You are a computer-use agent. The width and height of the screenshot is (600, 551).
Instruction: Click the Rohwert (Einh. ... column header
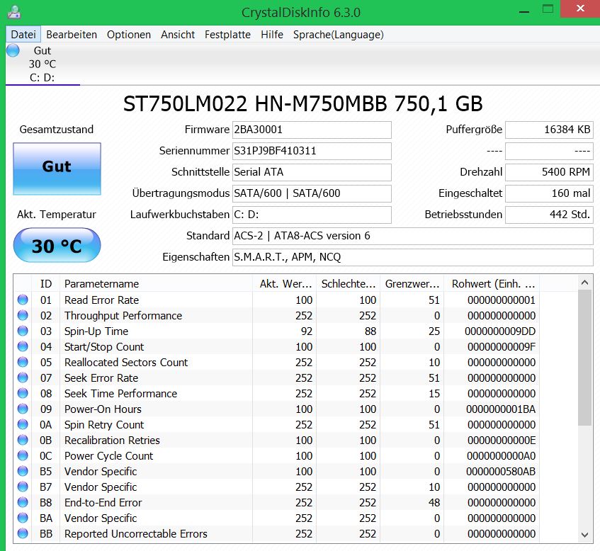492,283
